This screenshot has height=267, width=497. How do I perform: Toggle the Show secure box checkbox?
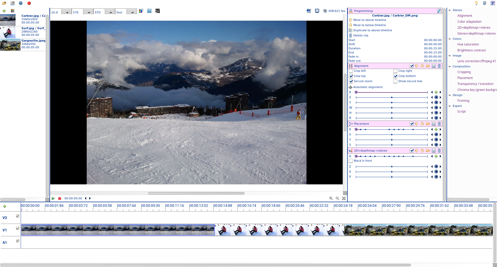pyautogui.click(x=395, y=81)
